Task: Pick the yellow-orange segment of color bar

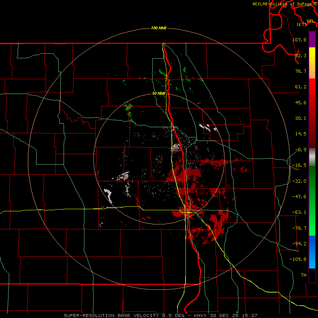Action: 312,63
